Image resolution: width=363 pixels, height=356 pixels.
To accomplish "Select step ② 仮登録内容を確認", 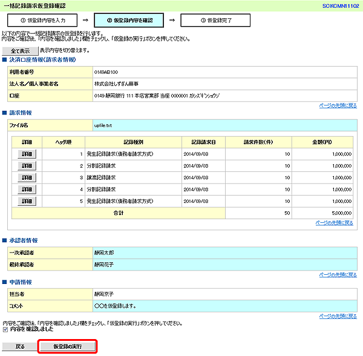I will pyautogui.click(x=129, y=21).
